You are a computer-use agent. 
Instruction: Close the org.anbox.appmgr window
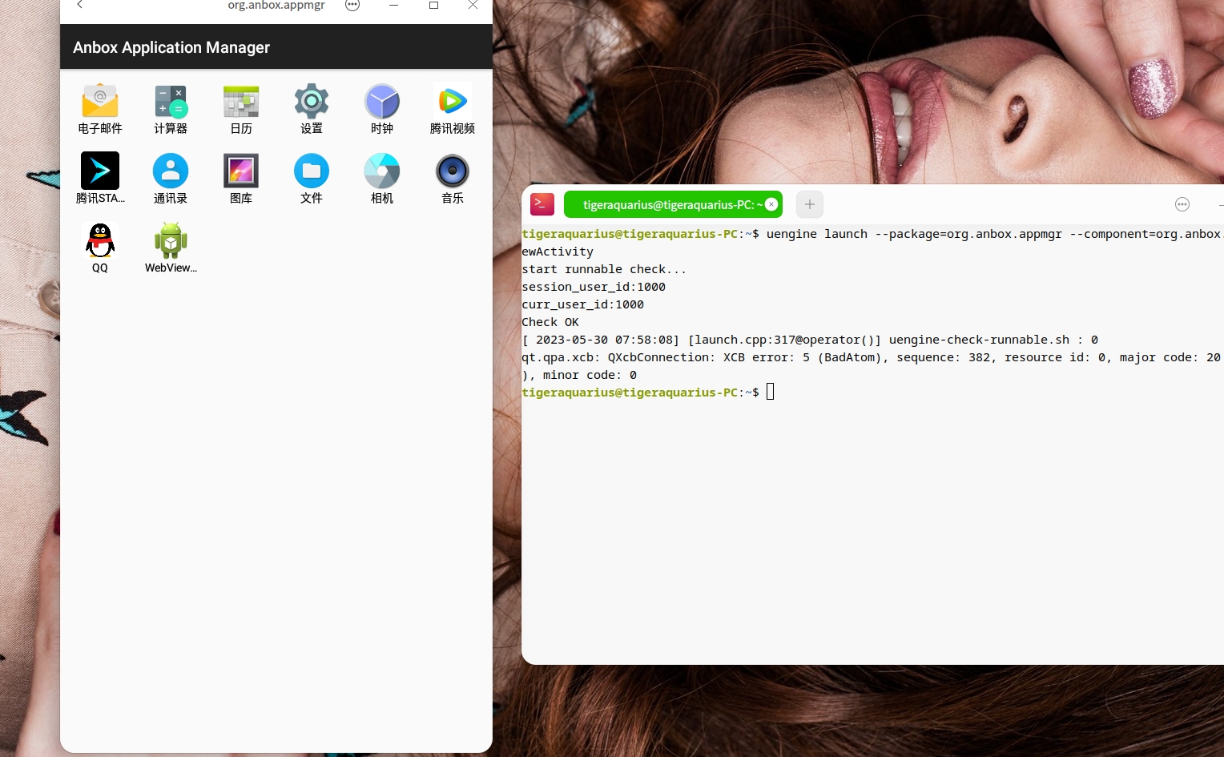[x=473, y=5]
